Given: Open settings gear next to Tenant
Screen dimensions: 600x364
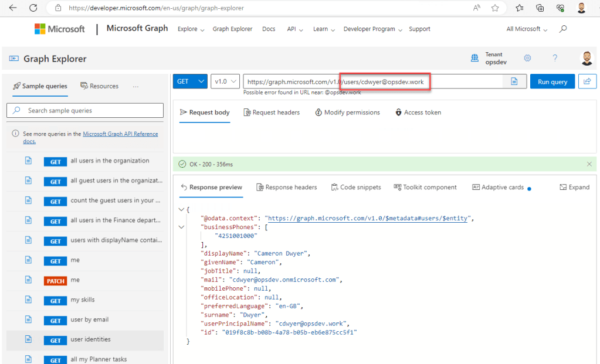Looking at the screenshot, I should tap(527, 58).
